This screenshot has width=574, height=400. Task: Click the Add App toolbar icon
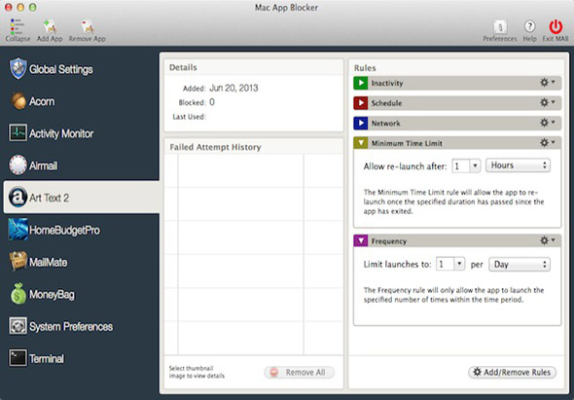pos(50,26)
